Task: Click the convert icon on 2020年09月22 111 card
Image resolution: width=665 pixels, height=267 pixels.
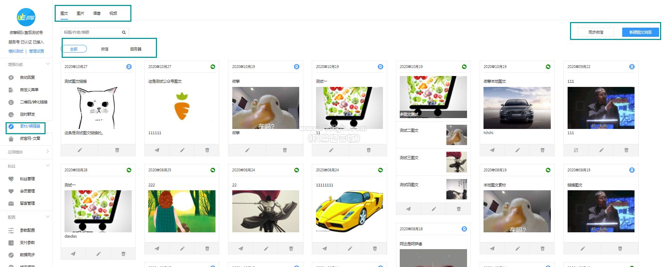Action: [576, 150]
